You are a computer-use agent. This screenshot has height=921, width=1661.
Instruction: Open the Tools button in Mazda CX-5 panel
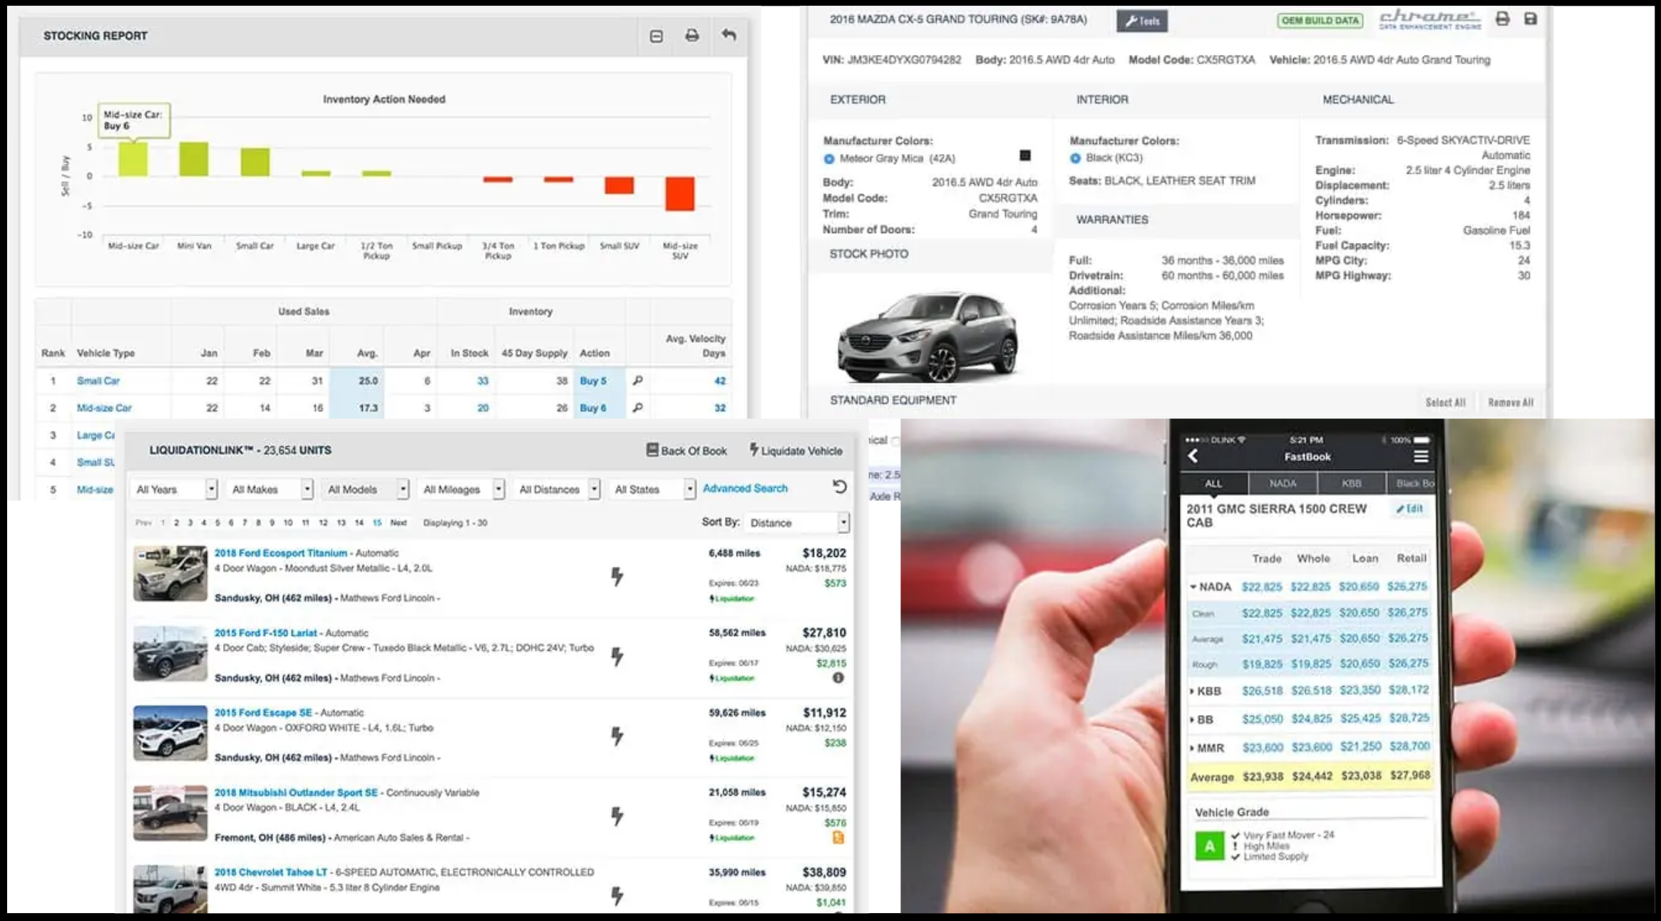(1142, 21)
